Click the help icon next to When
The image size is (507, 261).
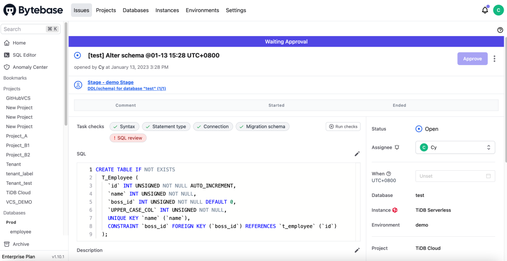coord(389,174)
